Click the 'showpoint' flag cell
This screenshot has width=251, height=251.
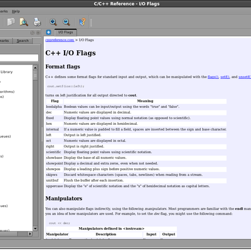tap(55, 163)
